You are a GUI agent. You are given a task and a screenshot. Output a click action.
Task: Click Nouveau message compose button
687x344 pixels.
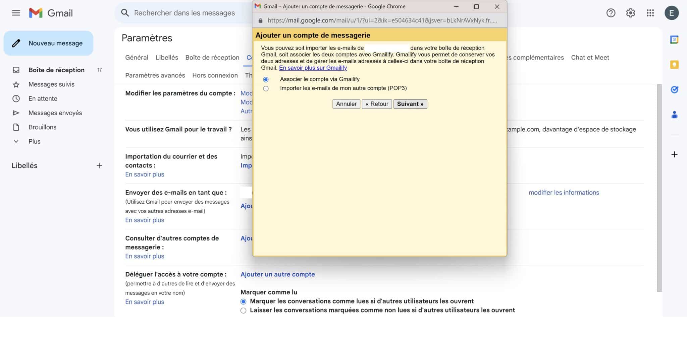(x=48, y=43)
